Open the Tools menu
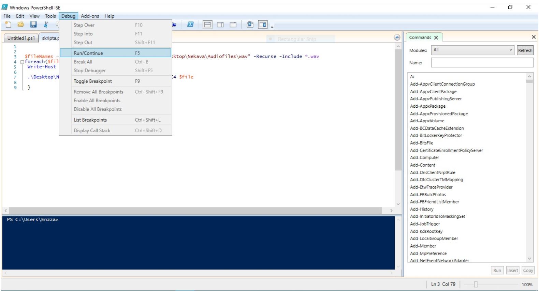The height and width of the screenshot is (291, 539). (50, 16)
